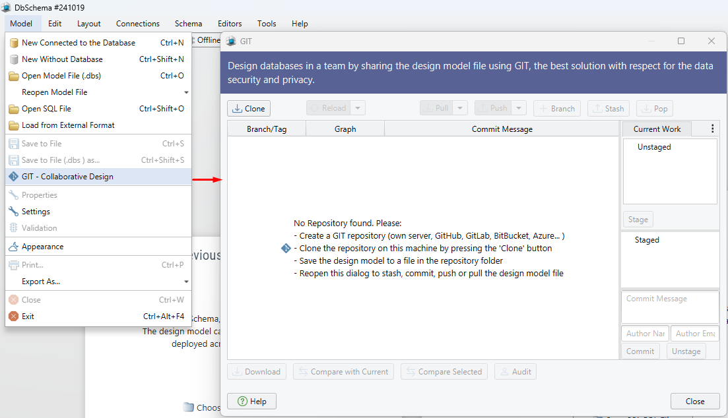Click the Commit button

tap(640, 351)
